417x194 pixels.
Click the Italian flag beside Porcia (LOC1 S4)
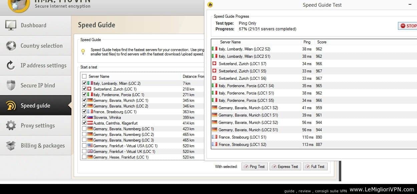pyautogui.click(x=215, y=86)
